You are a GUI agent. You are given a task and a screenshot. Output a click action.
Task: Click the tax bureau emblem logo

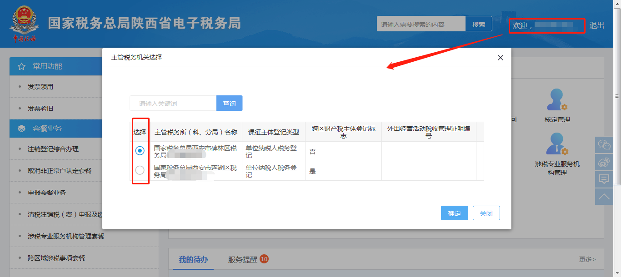[x=25, y=24]
